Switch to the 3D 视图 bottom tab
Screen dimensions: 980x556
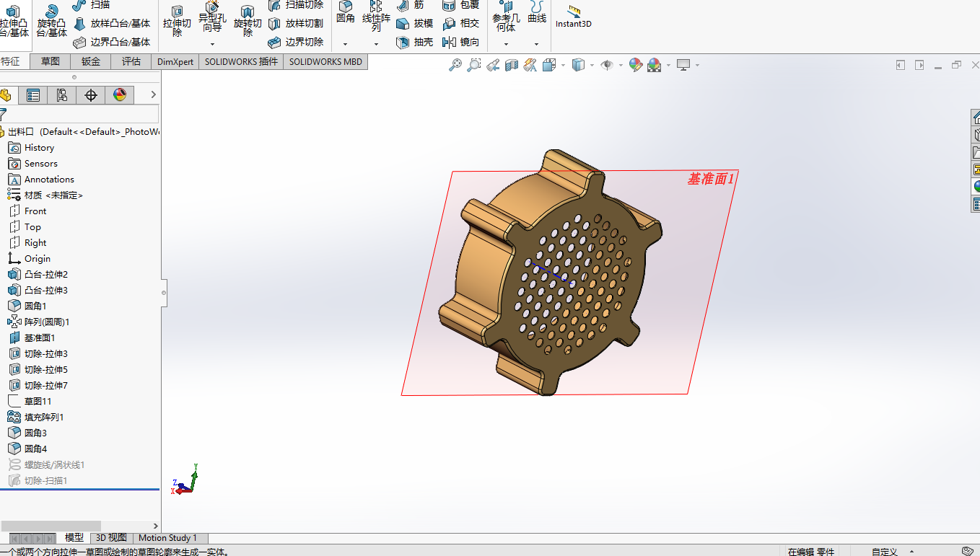coord(111,538)
